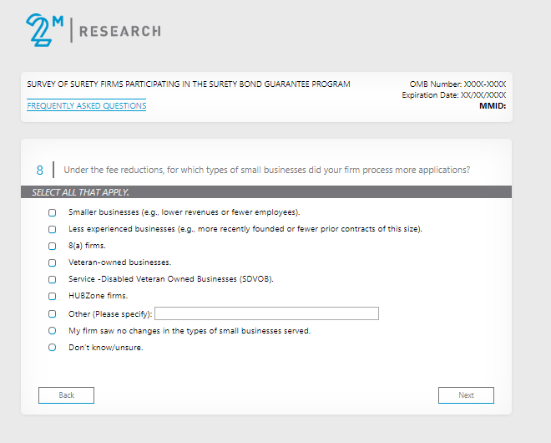Select the Veteran-owned businesses checkbox
This screenshot has width=551, height=443.
[x=53, y=262]
